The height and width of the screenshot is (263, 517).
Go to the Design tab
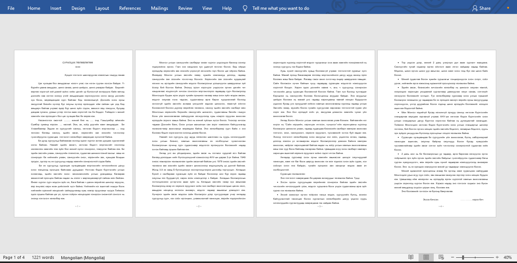[x=78, y=8]
